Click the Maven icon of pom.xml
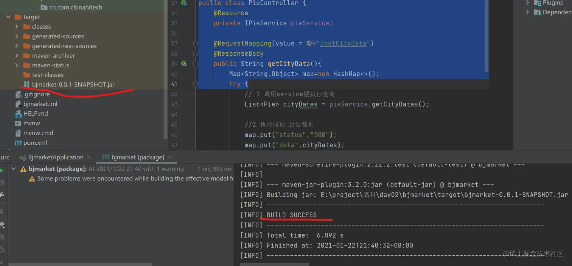The width and height of the screenshot is (572, 266). click(x=18, y=143)
